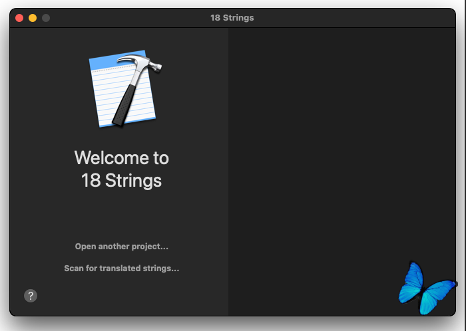466x331 pixels.
Task: Click the round question mark help button
Action: (x=31, y=296)
